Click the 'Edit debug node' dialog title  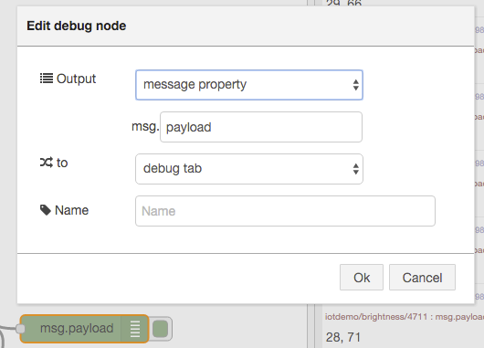tap(76, 26)
